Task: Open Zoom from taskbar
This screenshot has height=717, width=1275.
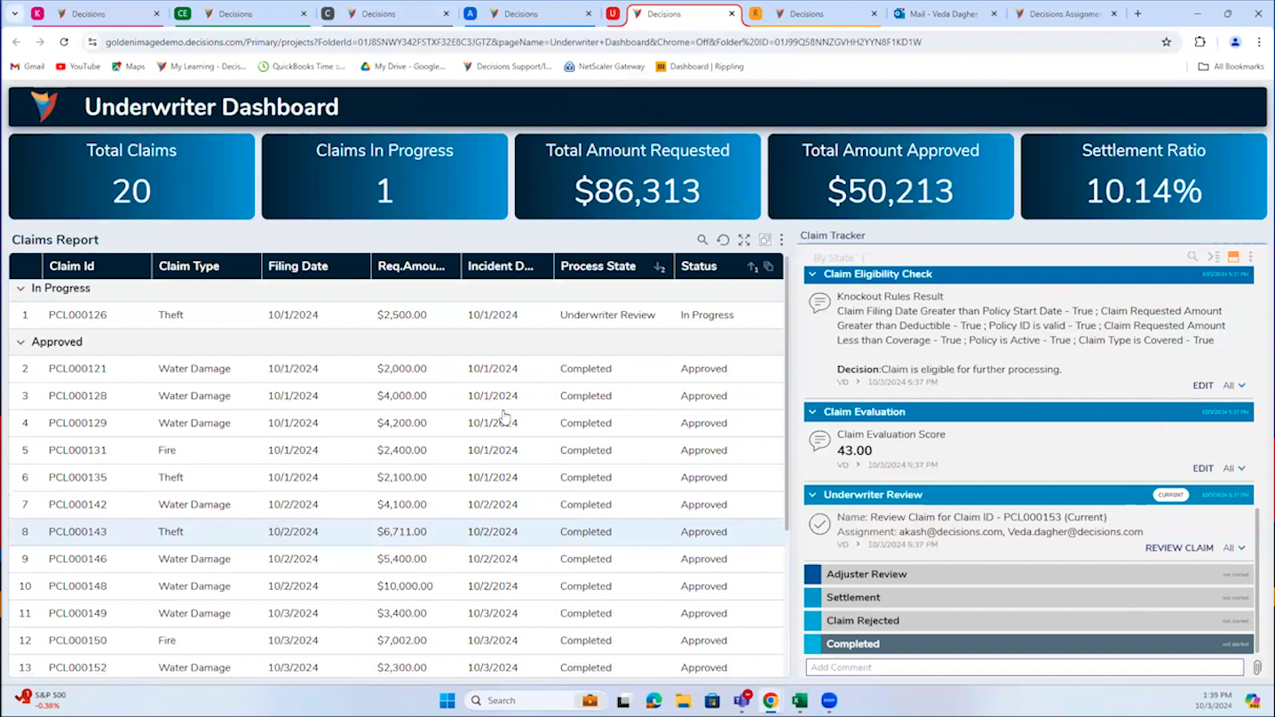Action: pos(829,701)
